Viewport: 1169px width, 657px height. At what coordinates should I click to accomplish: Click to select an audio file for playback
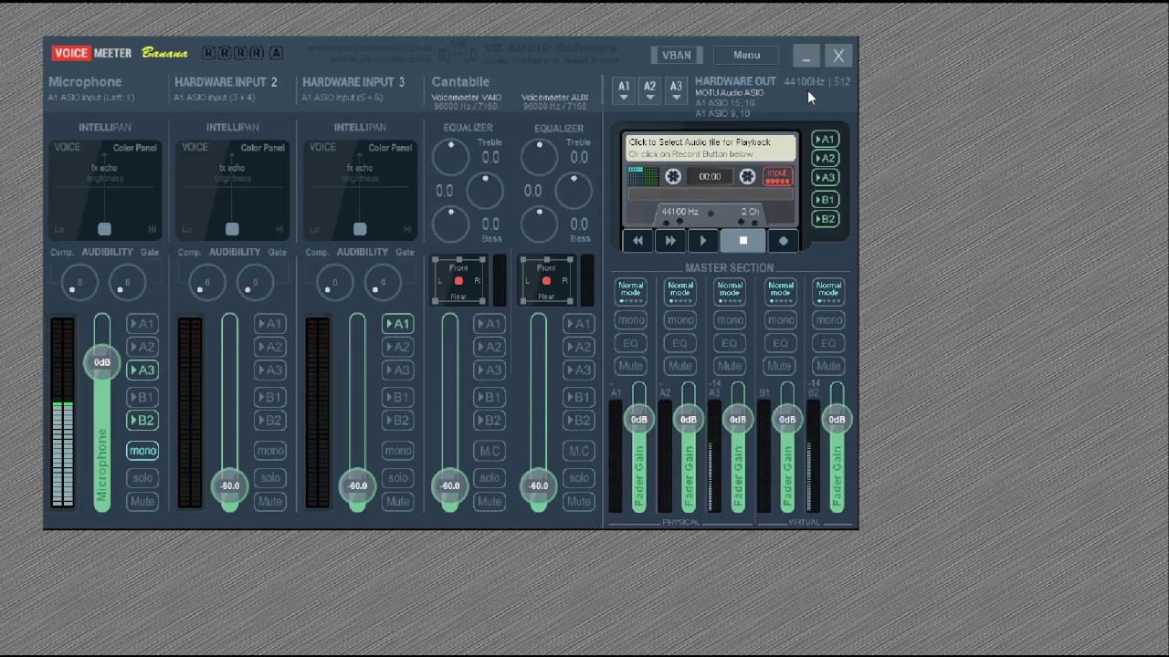(710, 148)
